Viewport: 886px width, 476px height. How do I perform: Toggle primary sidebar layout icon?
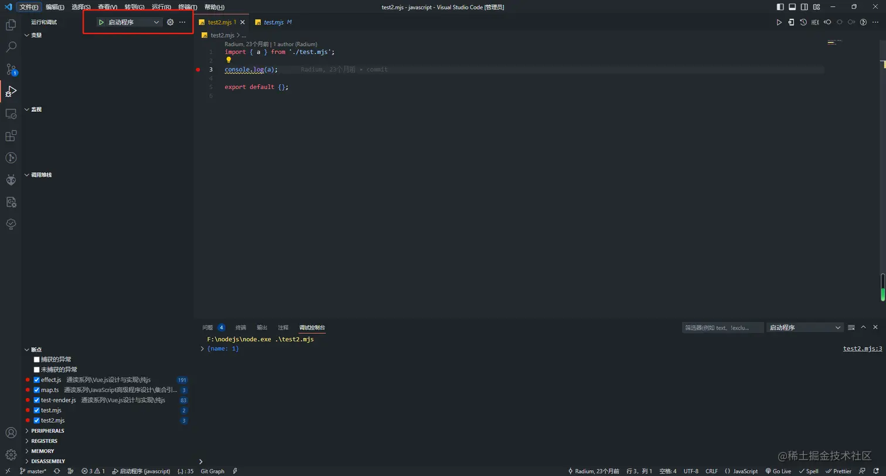(x=780, y=7)
